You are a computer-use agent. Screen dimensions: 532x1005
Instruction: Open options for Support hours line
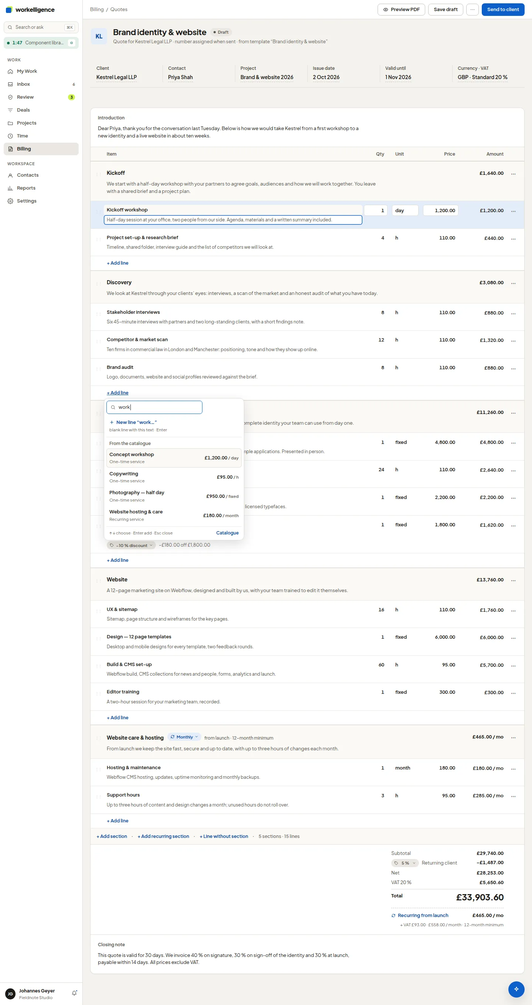pos(513,795)
